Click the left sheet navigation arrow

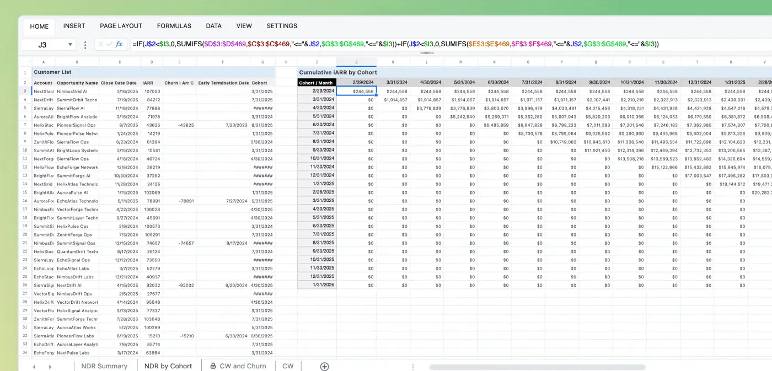(x=34, y=366)
